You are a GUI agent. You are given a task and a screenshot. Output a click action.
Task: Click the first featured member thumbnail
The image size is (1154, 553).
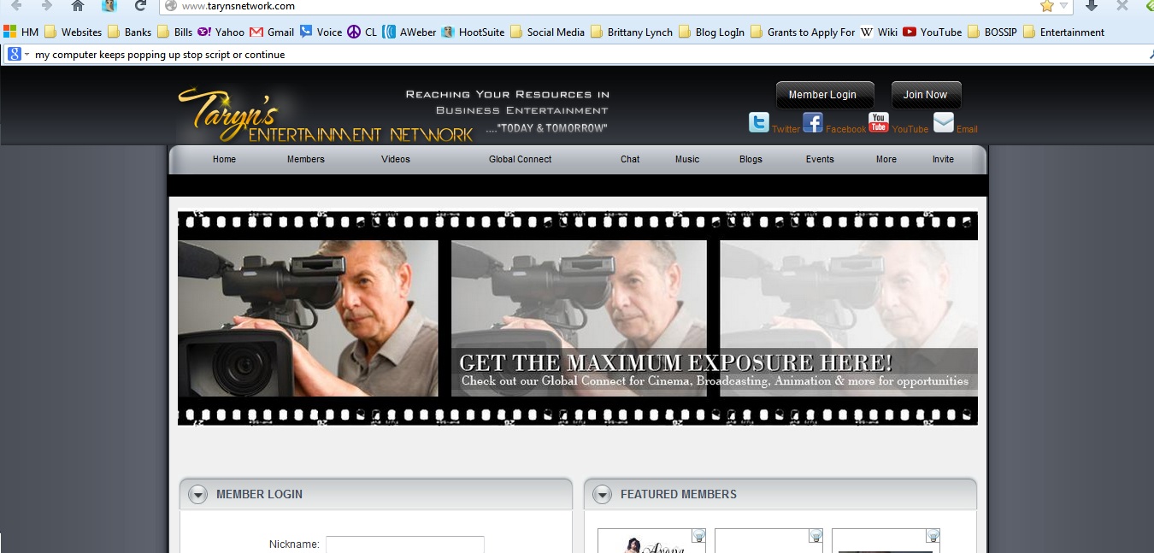coord(651,542)
